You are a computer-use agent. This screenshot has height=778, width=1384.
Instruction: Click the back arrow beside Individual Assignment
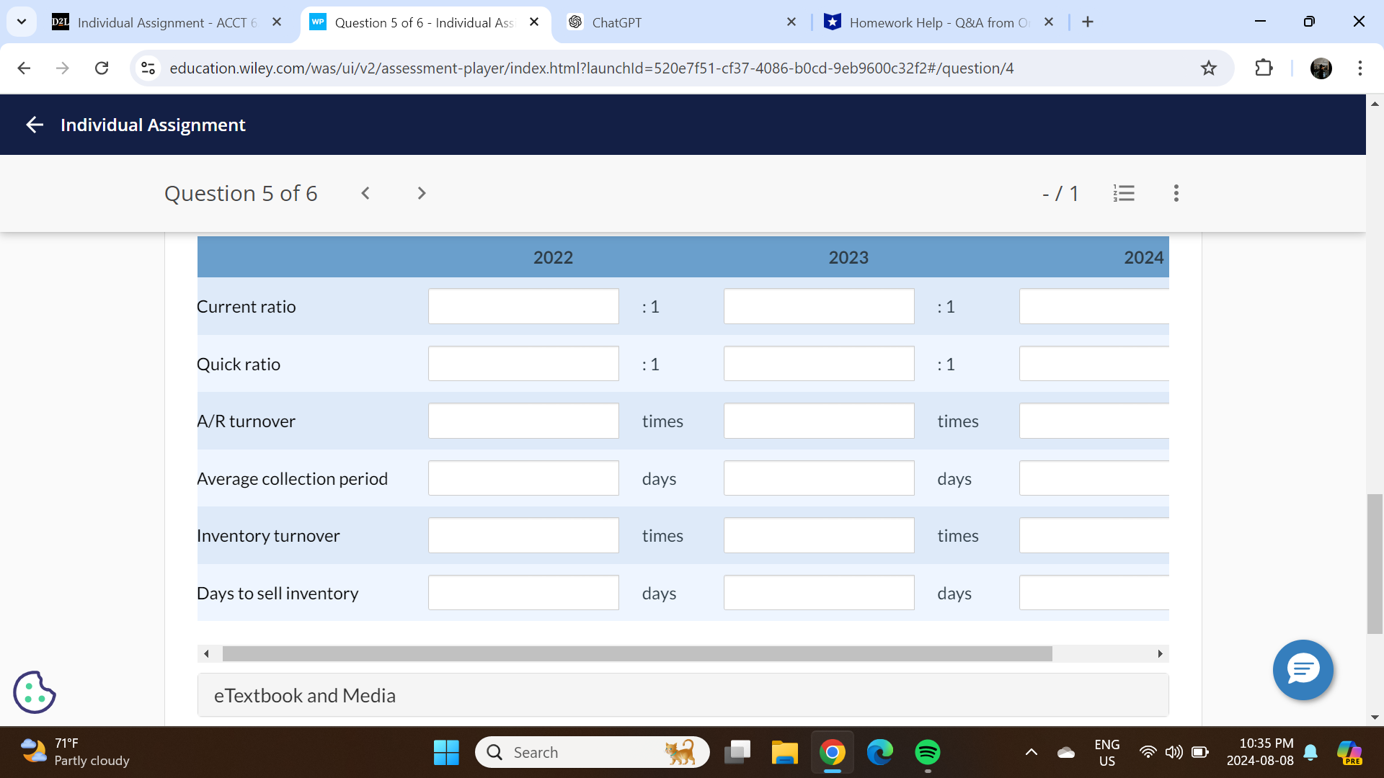point(35,125)
